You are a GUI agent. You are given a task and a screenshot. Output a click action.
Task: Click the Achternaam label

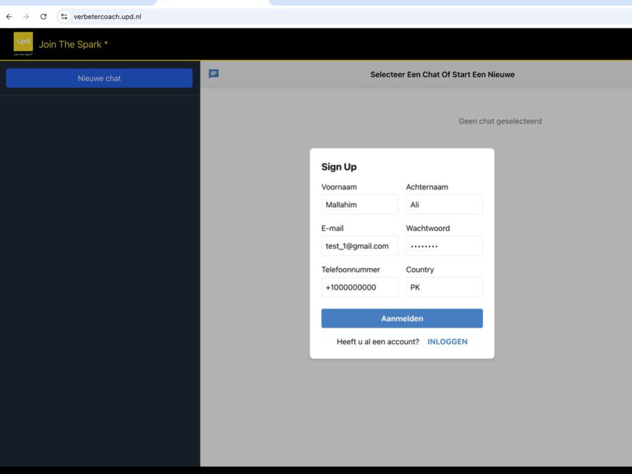(x=427, y=187)
